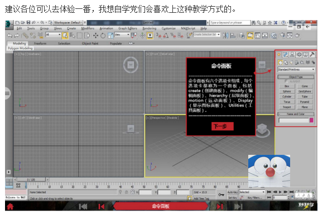Select the Bind to Space Warp tool
This screenshot has width=318, height=215.
tap(40, 36)
